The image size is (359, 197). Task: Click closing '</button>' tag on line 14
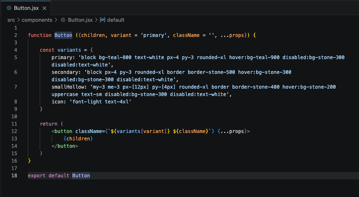pos(65,146)
